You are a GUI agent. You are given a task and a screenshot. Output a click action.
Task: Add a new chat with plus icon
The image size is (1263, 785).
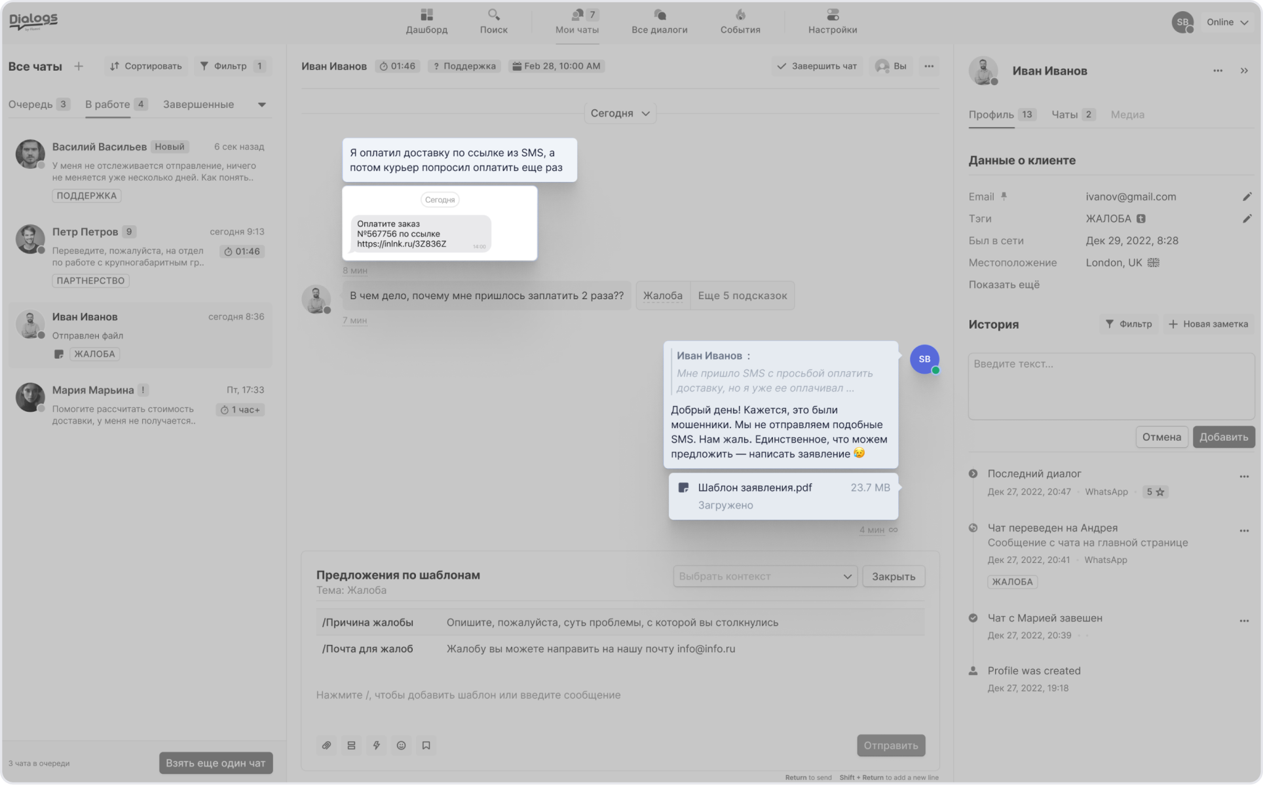tap(79, 66)
